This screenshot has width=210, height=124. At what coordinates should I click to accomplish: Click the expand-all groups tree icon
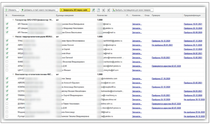tap(109, 10)
